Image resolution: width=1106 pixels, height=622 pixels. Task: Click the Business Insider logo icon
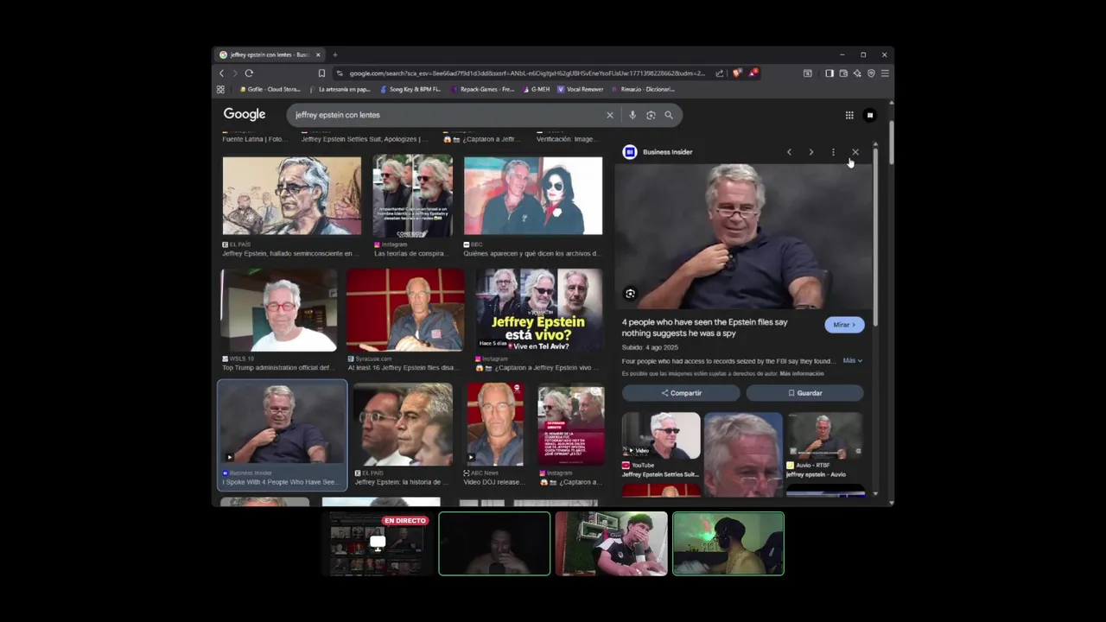tap(630, 152)
